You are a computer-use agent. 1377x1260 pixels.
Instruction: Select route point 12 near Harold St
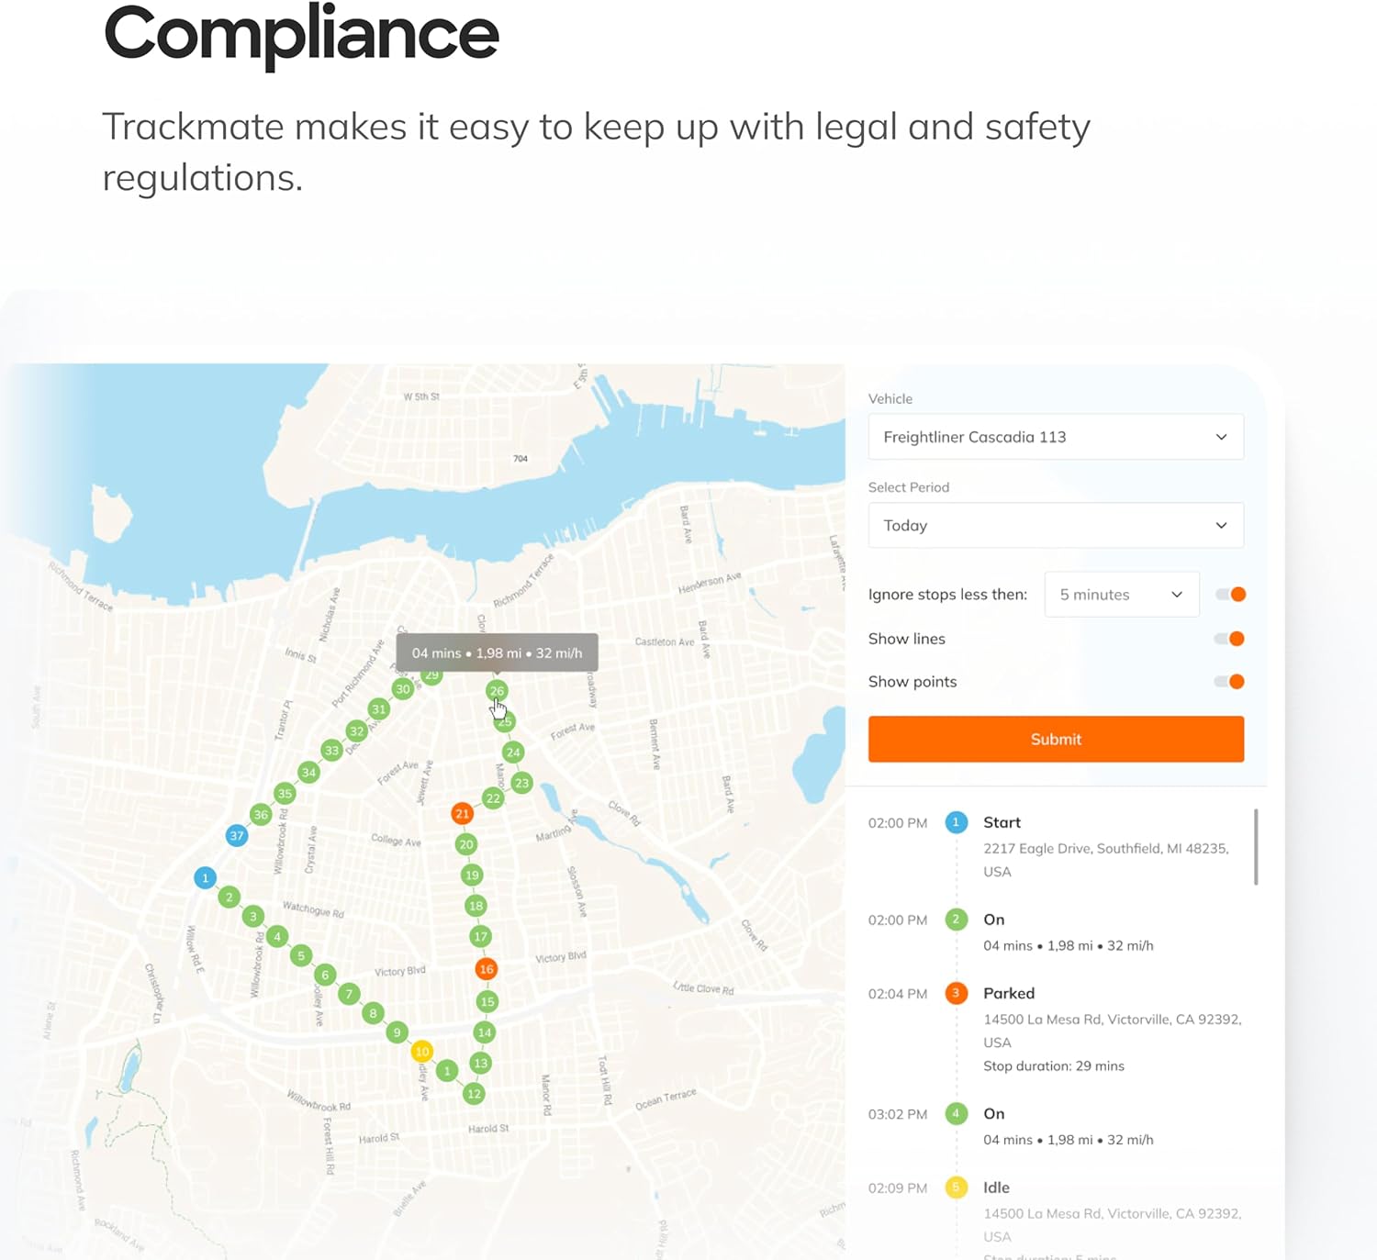click(474, 1093)
